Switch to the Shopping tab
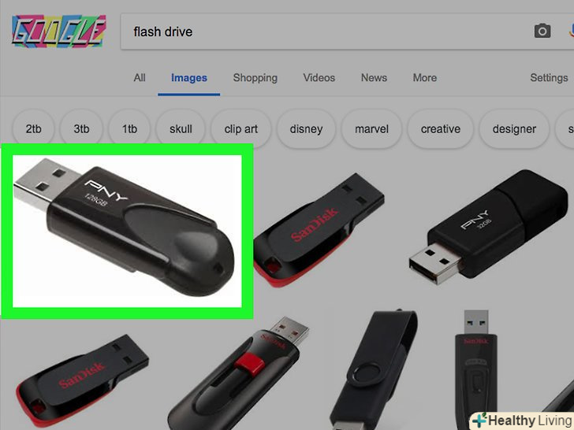 click(x=255, y=78)
